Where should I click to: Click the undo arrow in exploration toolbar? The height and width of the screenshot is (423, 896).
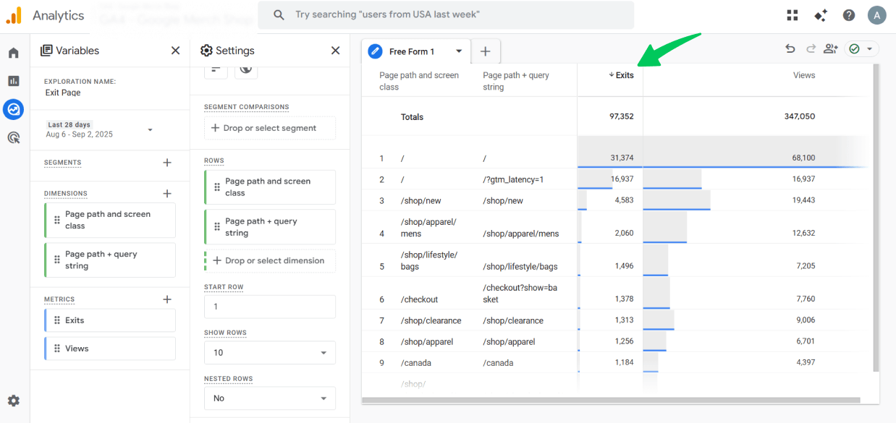[x=790, y=48]
